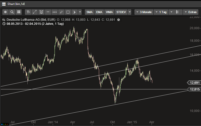The height and width of the screenshot is (126, 201).
Task: Add the SMA indicator
Action: [90, 12]
